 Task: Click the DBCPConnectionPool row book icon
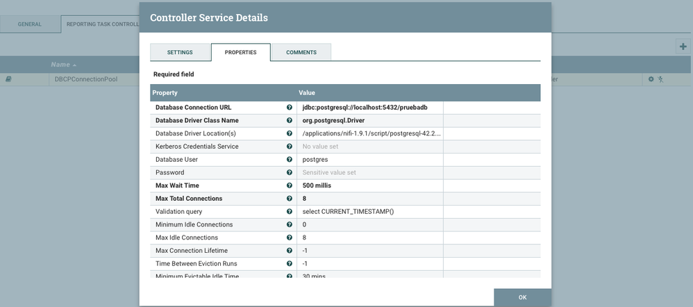point(8,79)
